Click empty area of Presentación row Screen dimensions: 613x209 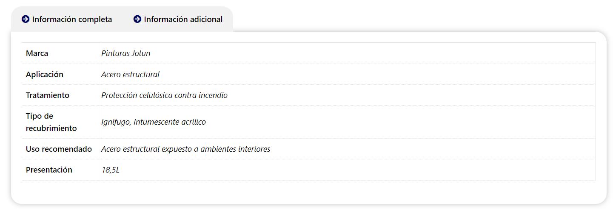click(x=357, y=170)
